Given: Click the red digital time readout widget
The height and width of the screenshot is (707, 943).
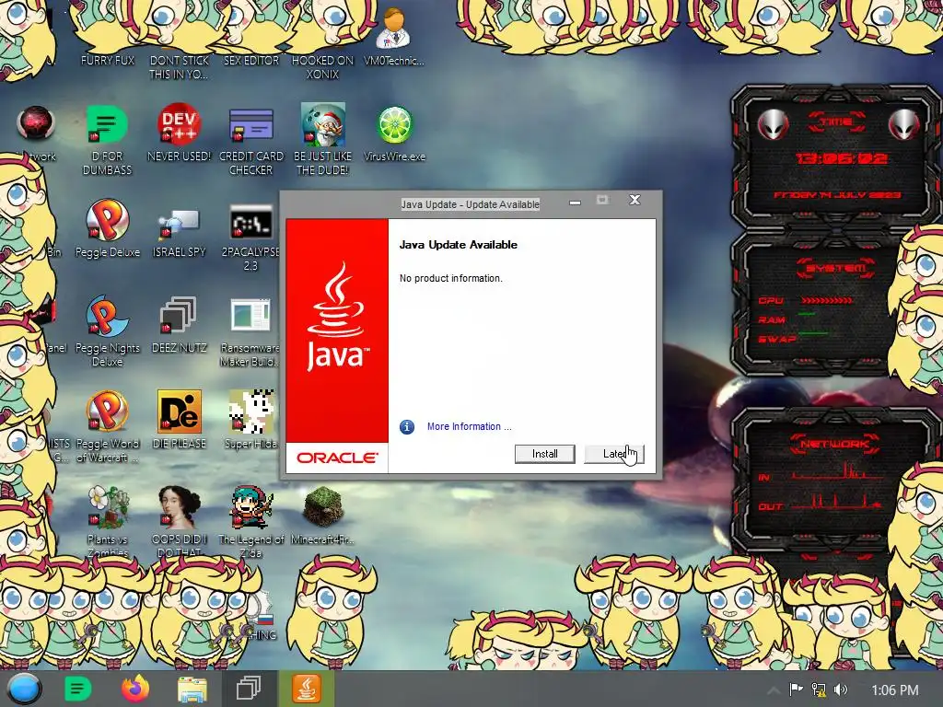Looking at the screenshot, I should 842,158.
